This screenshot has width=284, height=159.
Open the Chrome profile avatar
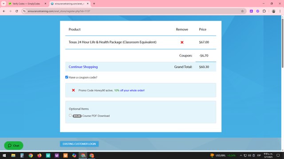273,11
